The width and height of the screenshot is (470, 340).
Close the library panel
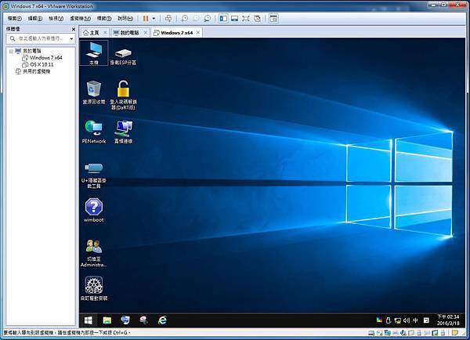74,29
